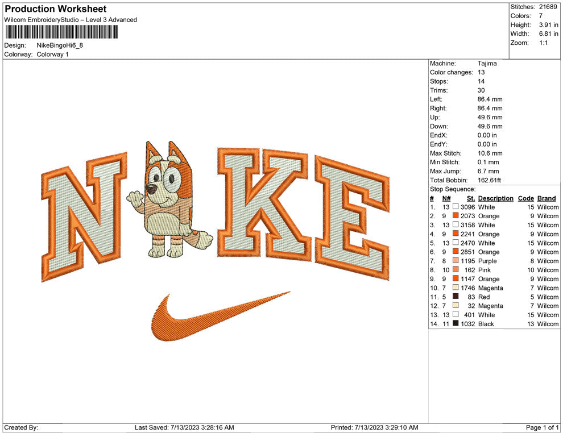563x433 pixels.
Task: Select the design name 'NikeBingoHi6_8'
Action: pyautogui.click(x=60, y=45)
